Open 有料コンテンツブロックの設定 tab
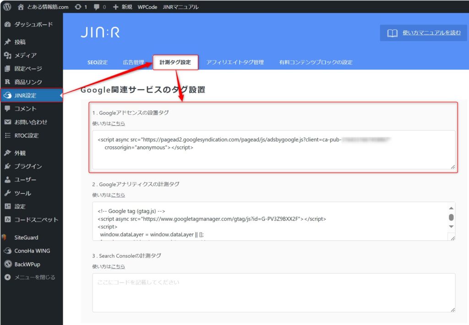469x325 pixels. tap(316, 62)
